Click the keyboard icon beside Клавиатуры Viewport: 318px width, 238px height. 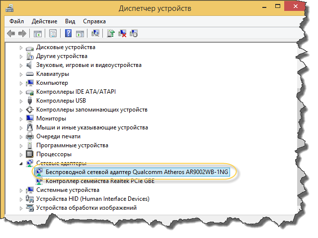[30, 74]
